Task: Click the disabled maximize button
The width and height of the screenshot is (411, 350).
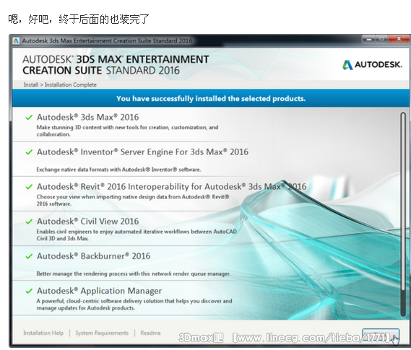Action: coord(382,39)
